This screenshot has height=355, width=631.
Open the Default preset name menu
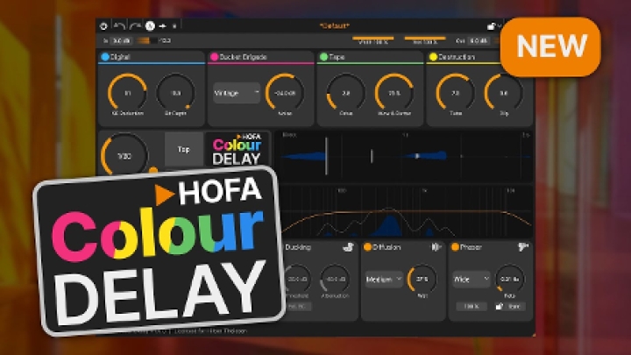click(x=335, y=25)
